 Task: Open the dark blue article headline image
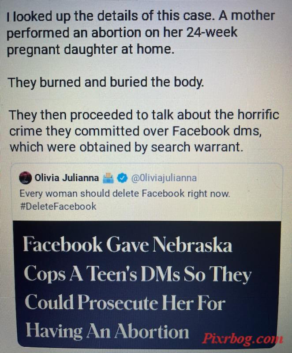coord(147,284)
